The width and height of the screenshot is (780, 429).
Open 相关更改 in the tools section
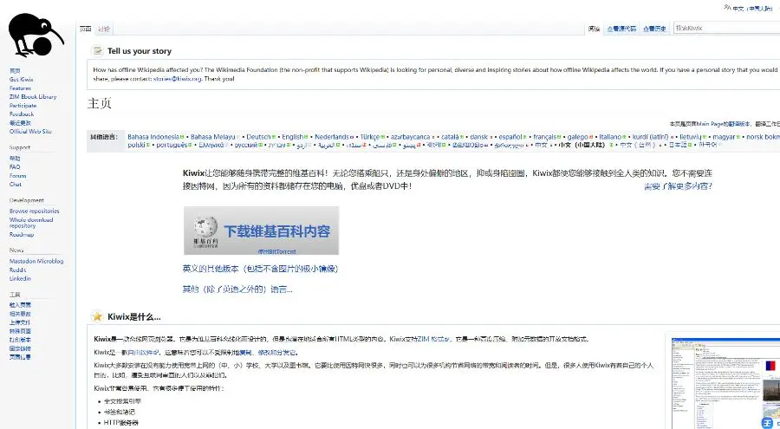click(21, 314)
